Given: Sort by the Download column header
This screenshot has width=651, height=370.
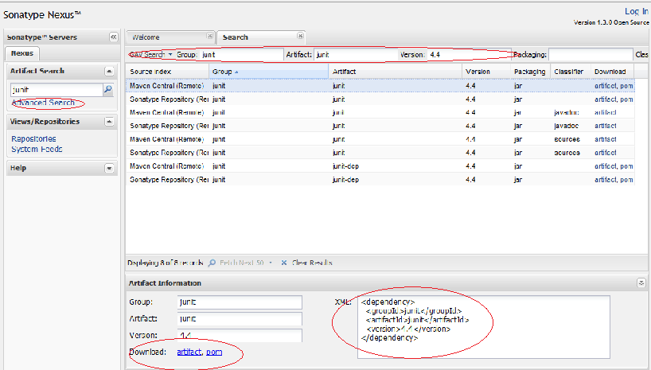Looking at the screenshot, I should point(612,72).
